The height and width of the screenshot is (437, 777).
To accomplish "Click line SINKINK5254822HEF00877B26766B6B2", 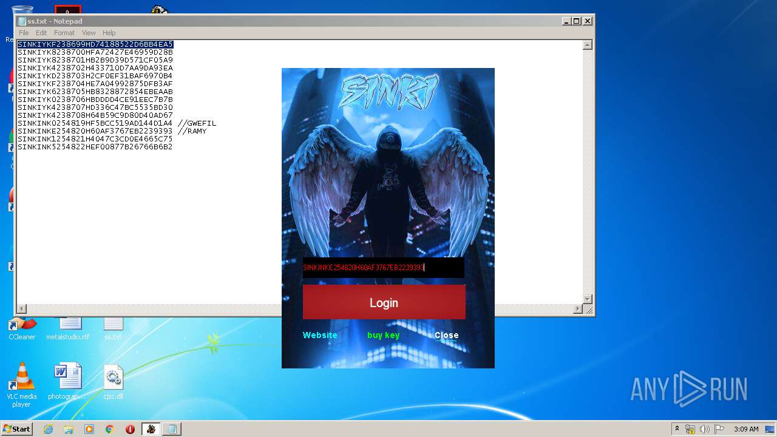I will coord(95,147).
